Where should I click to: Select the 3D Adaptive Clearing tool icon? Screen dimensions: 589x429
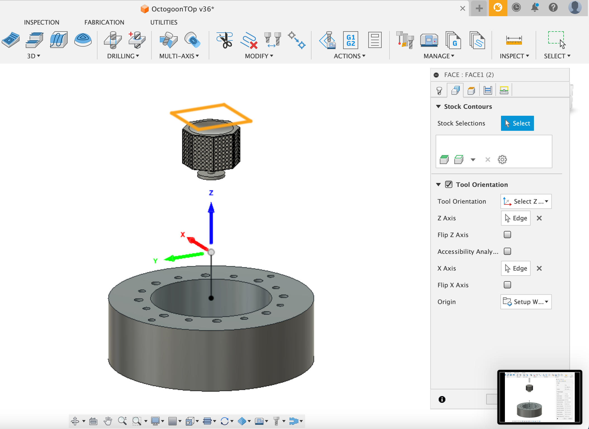pyautogui.click(x=11, y=40)
